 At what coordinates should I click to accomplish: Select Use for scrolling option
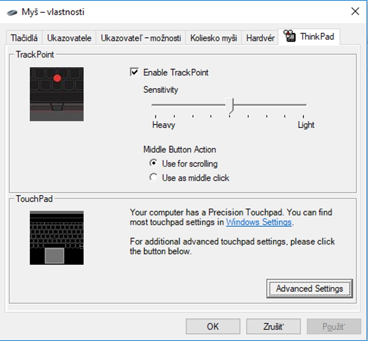154,163
